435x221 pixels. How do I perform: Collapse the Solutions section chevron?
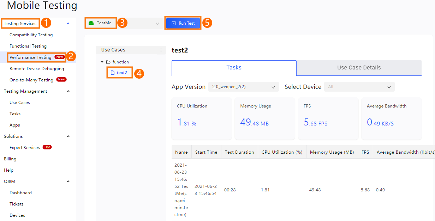[x=68, y=136]
